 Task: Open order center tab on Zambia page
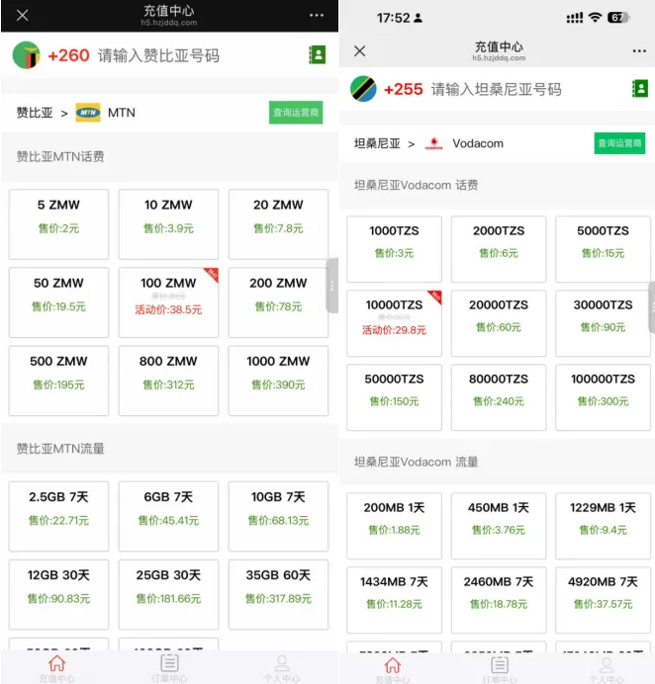pos(169,668)
